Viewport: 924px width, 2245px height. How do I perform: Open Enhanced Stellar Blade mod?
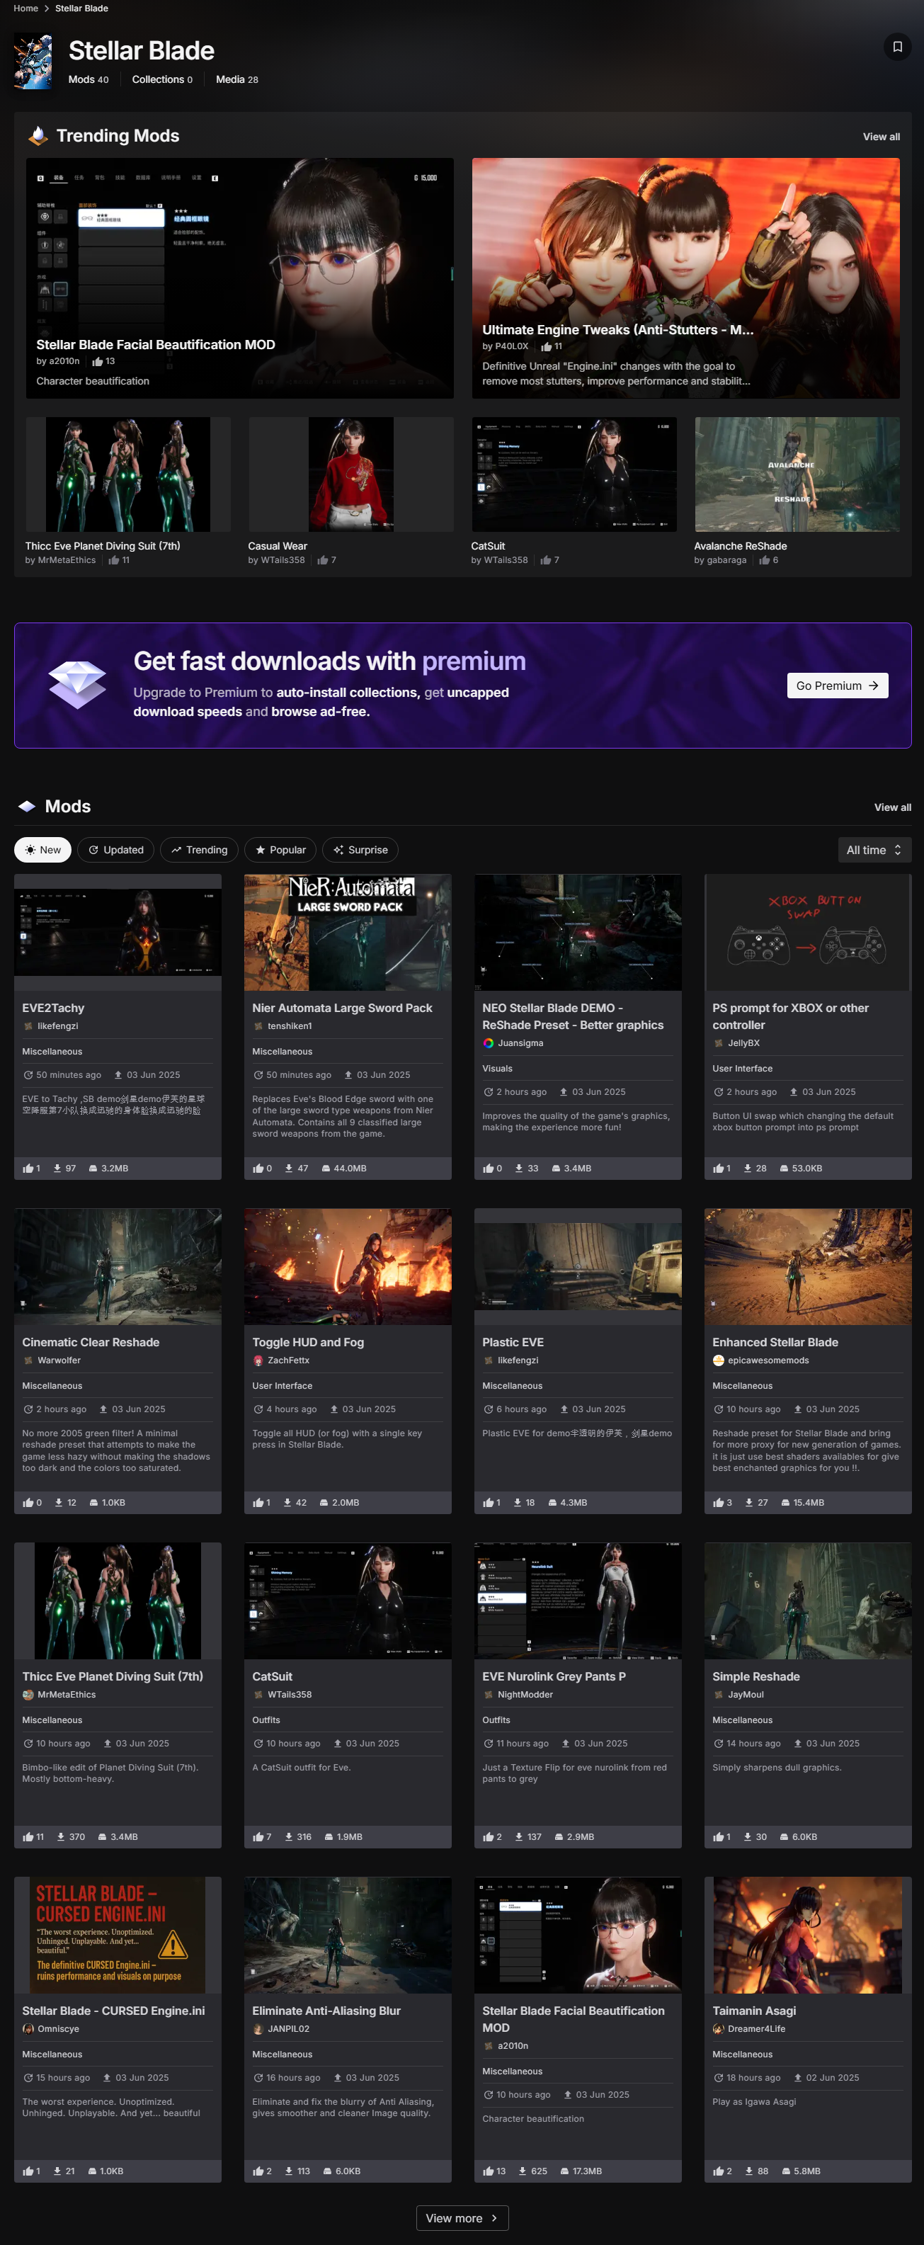(775, 1342)
